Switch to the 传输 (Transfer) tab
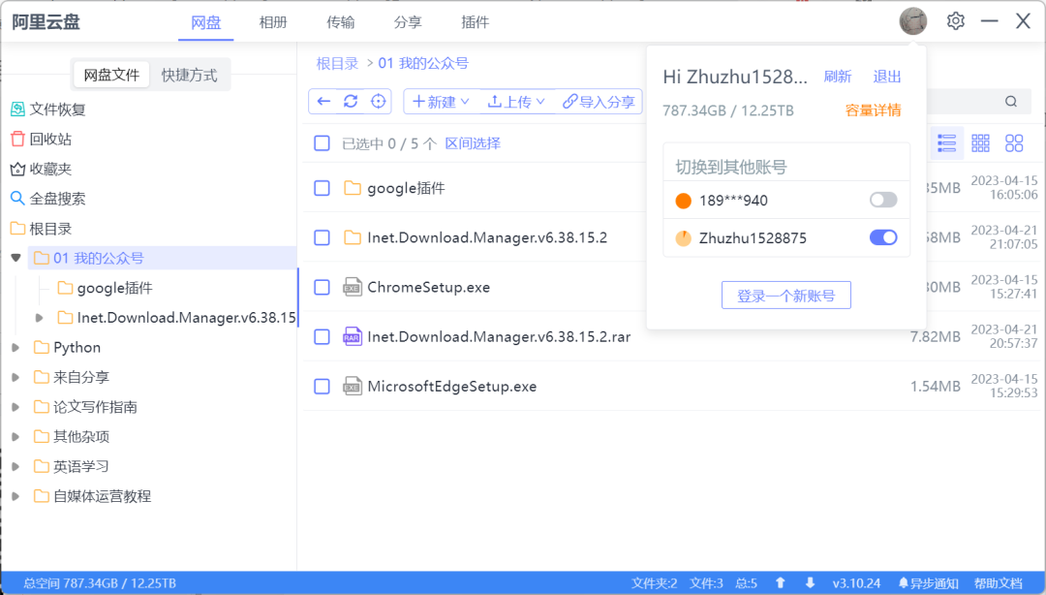 coord(340,22)
